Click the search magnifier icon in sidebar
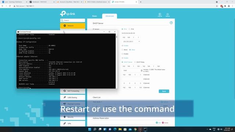The image size is (235, 132). 62,20
